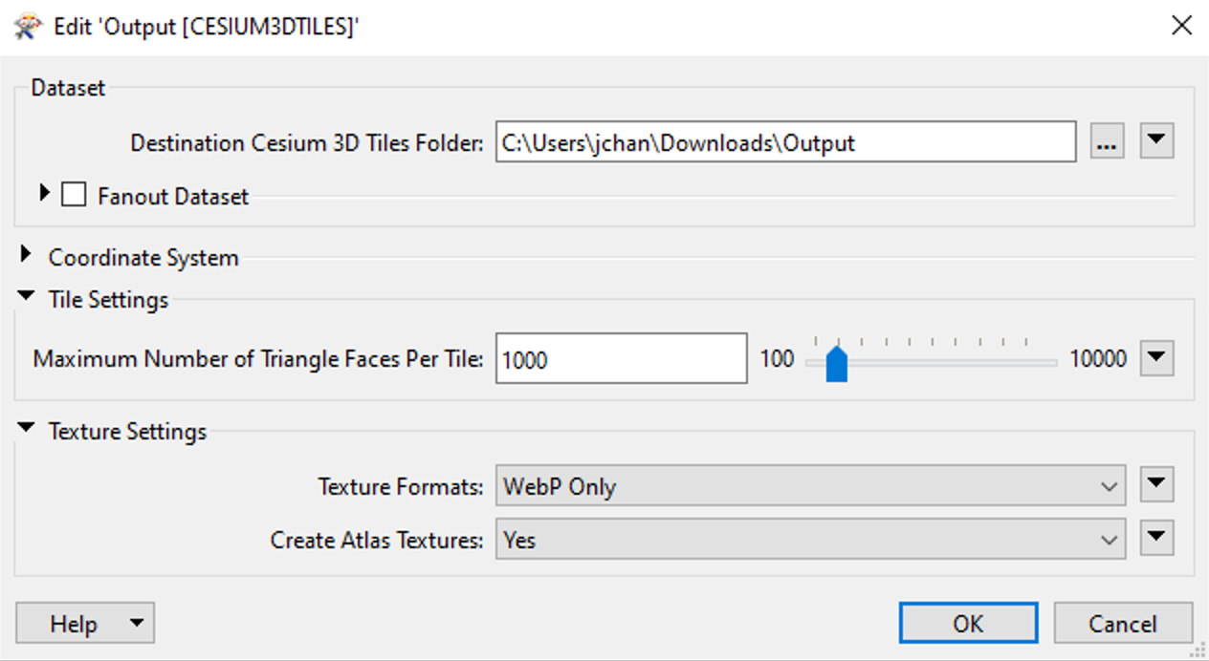Click the slider maximum value 10000
This screenshot has height=661, width=1209.
(1098, 359)
